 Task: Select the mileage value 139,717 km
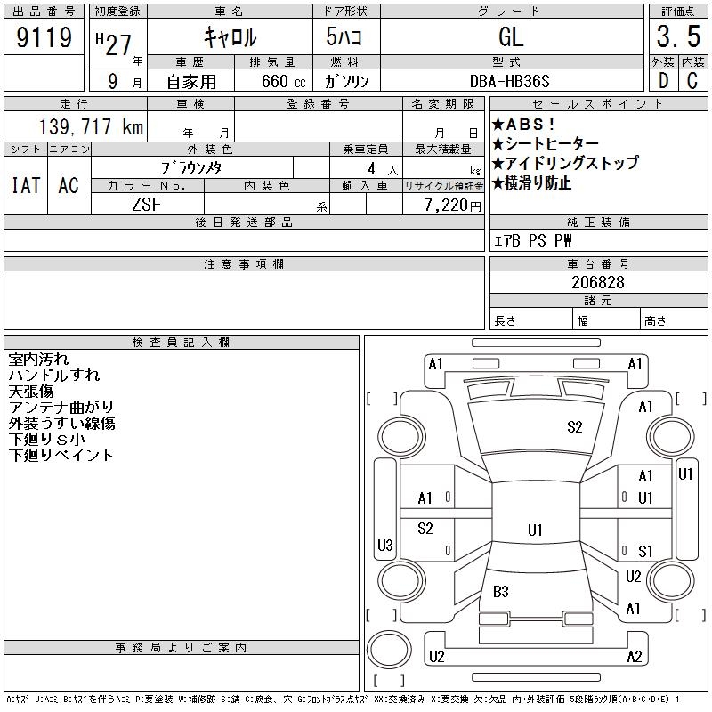tap(90, 127)
